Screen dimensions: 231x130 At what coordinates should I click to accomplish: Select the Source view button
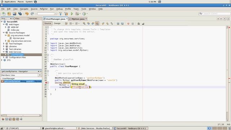pos(48,23)
